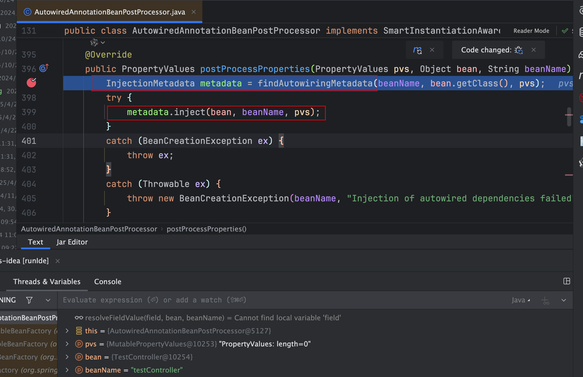Click the green checkmark inspection indicator
This screenshot has height=377, width=583.
(565, 31)
